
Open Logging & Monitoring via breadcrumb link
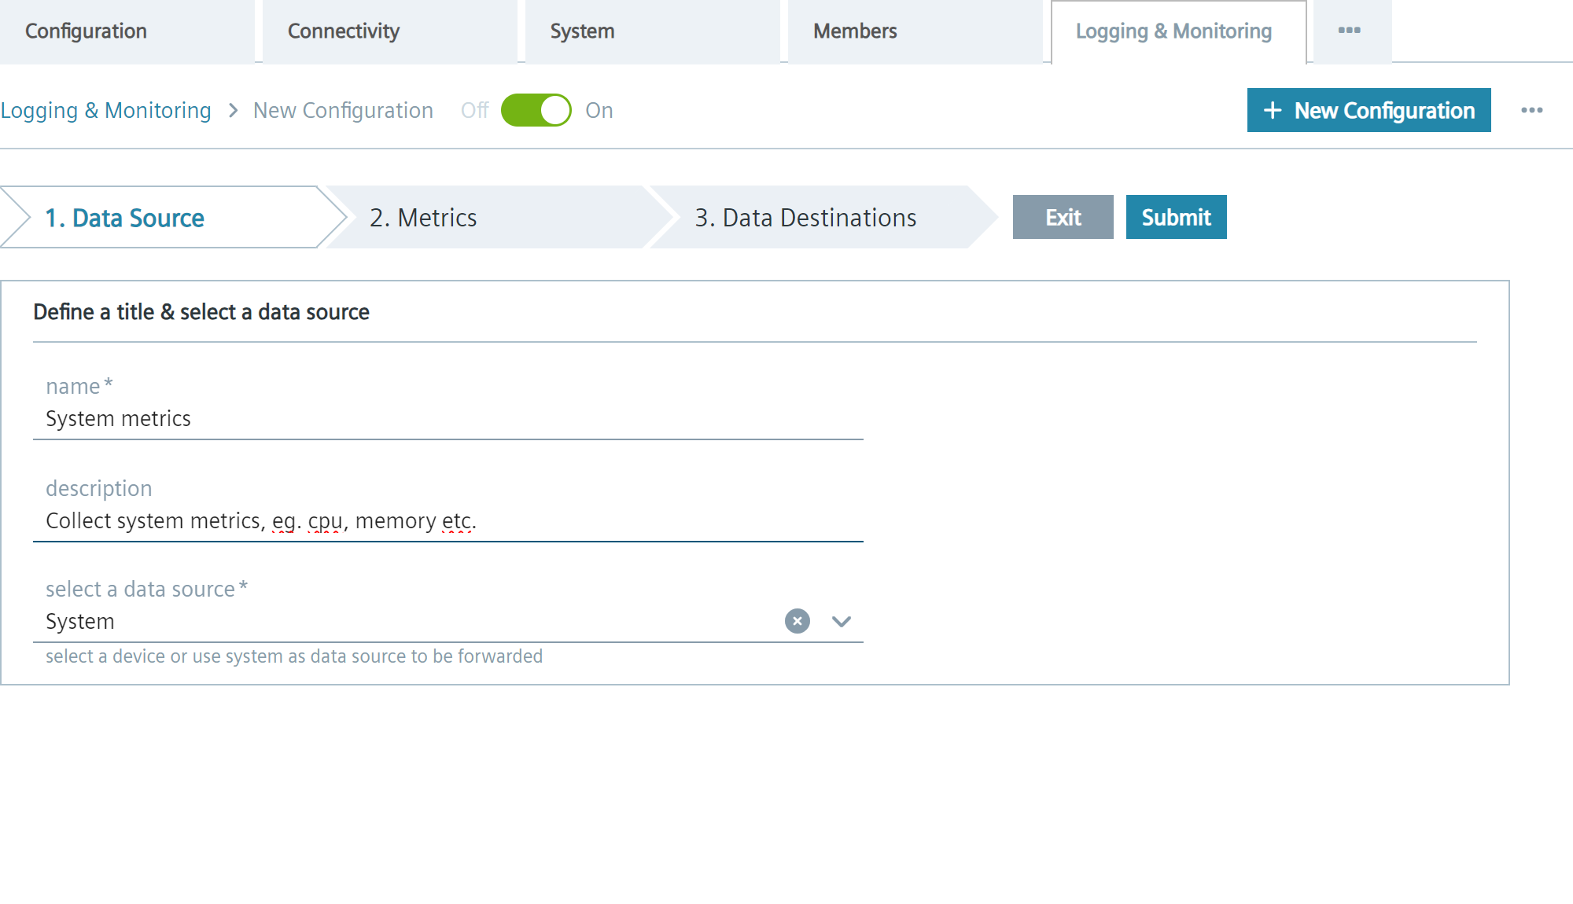click(106, 110)
